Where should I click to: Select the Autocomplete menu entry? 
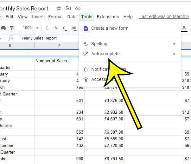(x=130, y=54)
